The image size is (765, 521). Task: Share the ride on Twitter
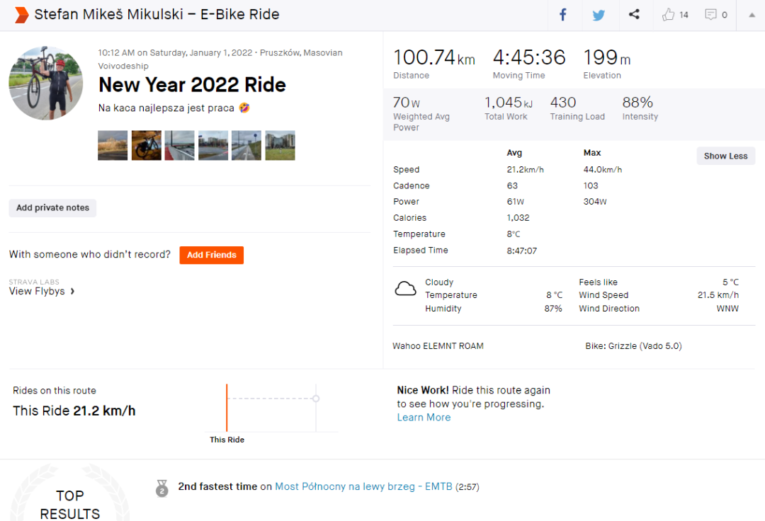[599, 15]
